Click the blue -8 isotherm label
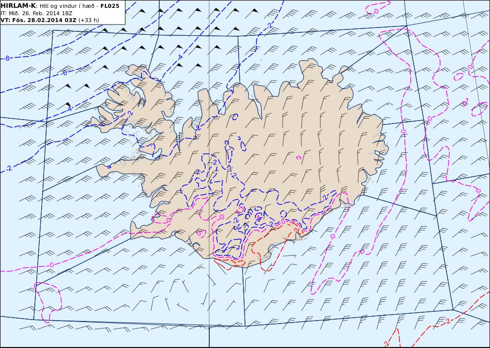Image resolution: width=490 pixels, height=348 pixels. tap(7, 58)
